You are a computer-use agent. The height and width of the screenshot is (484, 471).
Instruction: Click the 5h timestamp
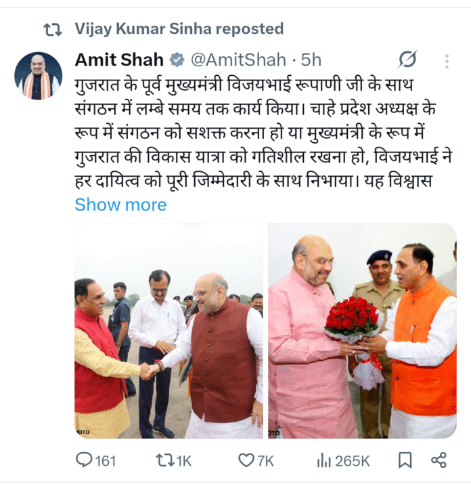pyautogui.click(x=311, y=60)
